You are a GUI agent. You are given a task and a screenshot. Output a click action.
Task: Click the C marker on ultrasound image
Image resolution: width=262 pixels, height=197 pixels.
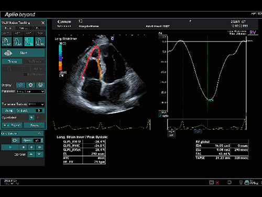click(112, 38)
